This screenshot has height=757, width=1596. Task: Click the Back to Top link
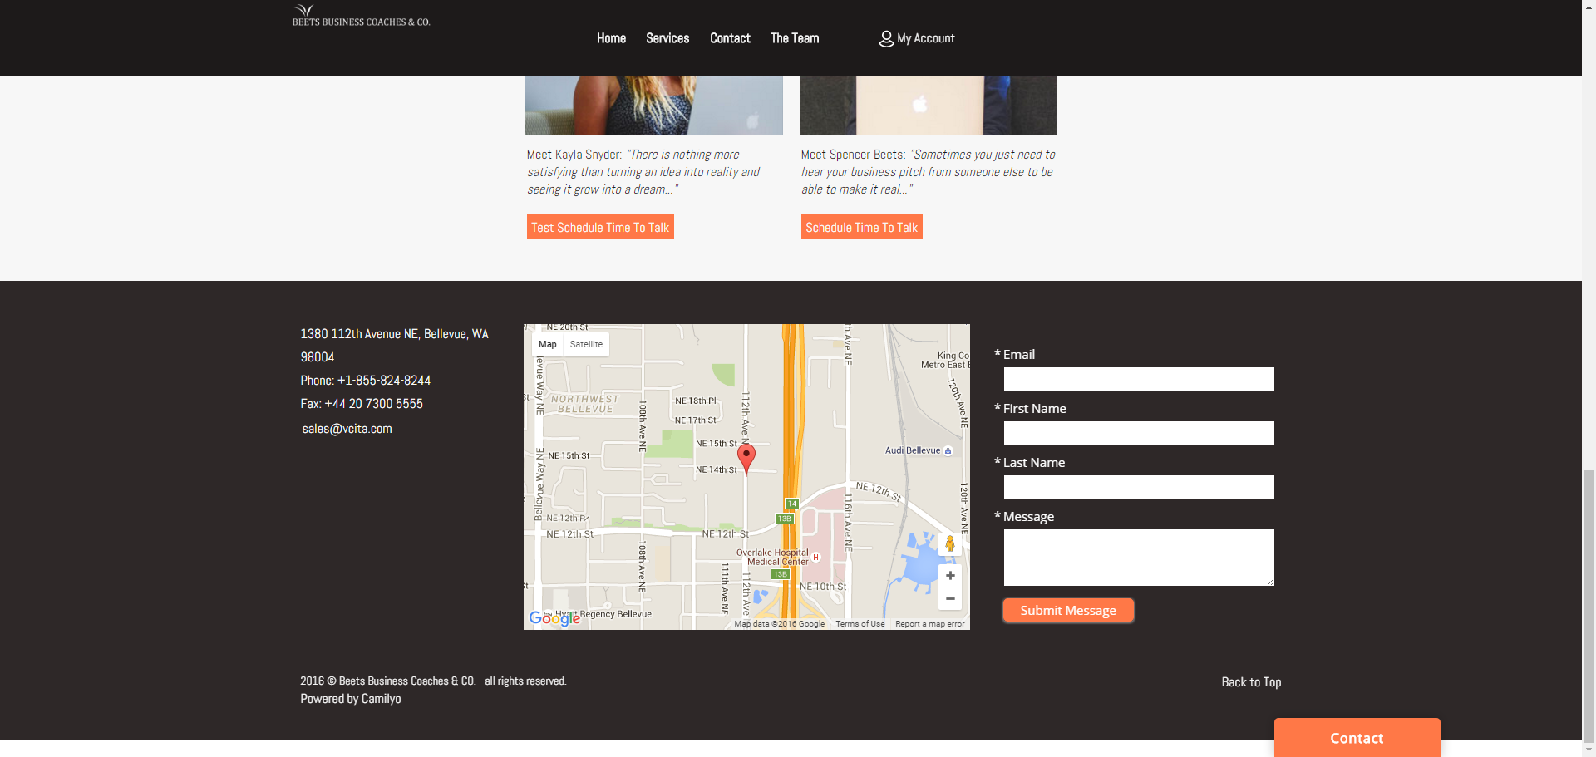pos(1250,682)
